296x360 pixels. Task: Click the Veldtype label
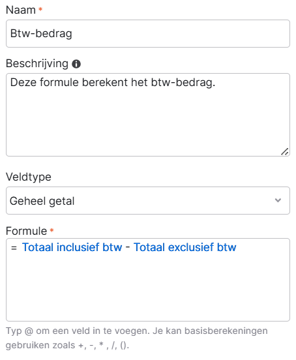coord(29,177)
